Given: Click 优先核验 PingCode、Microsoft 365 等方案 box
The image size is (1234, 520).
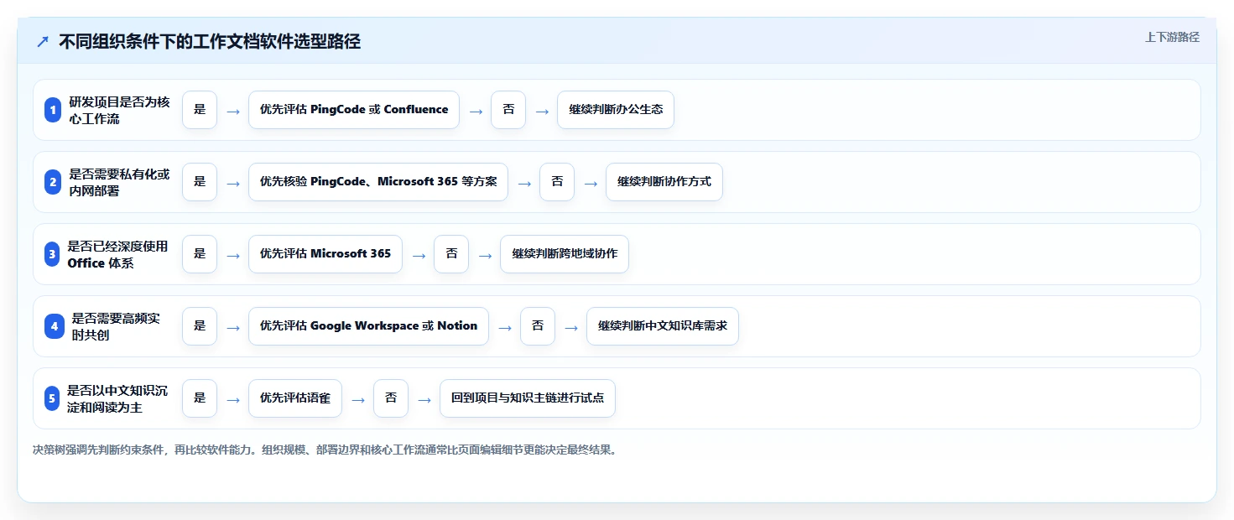Looking at the screenshot, I should (378, 182).
